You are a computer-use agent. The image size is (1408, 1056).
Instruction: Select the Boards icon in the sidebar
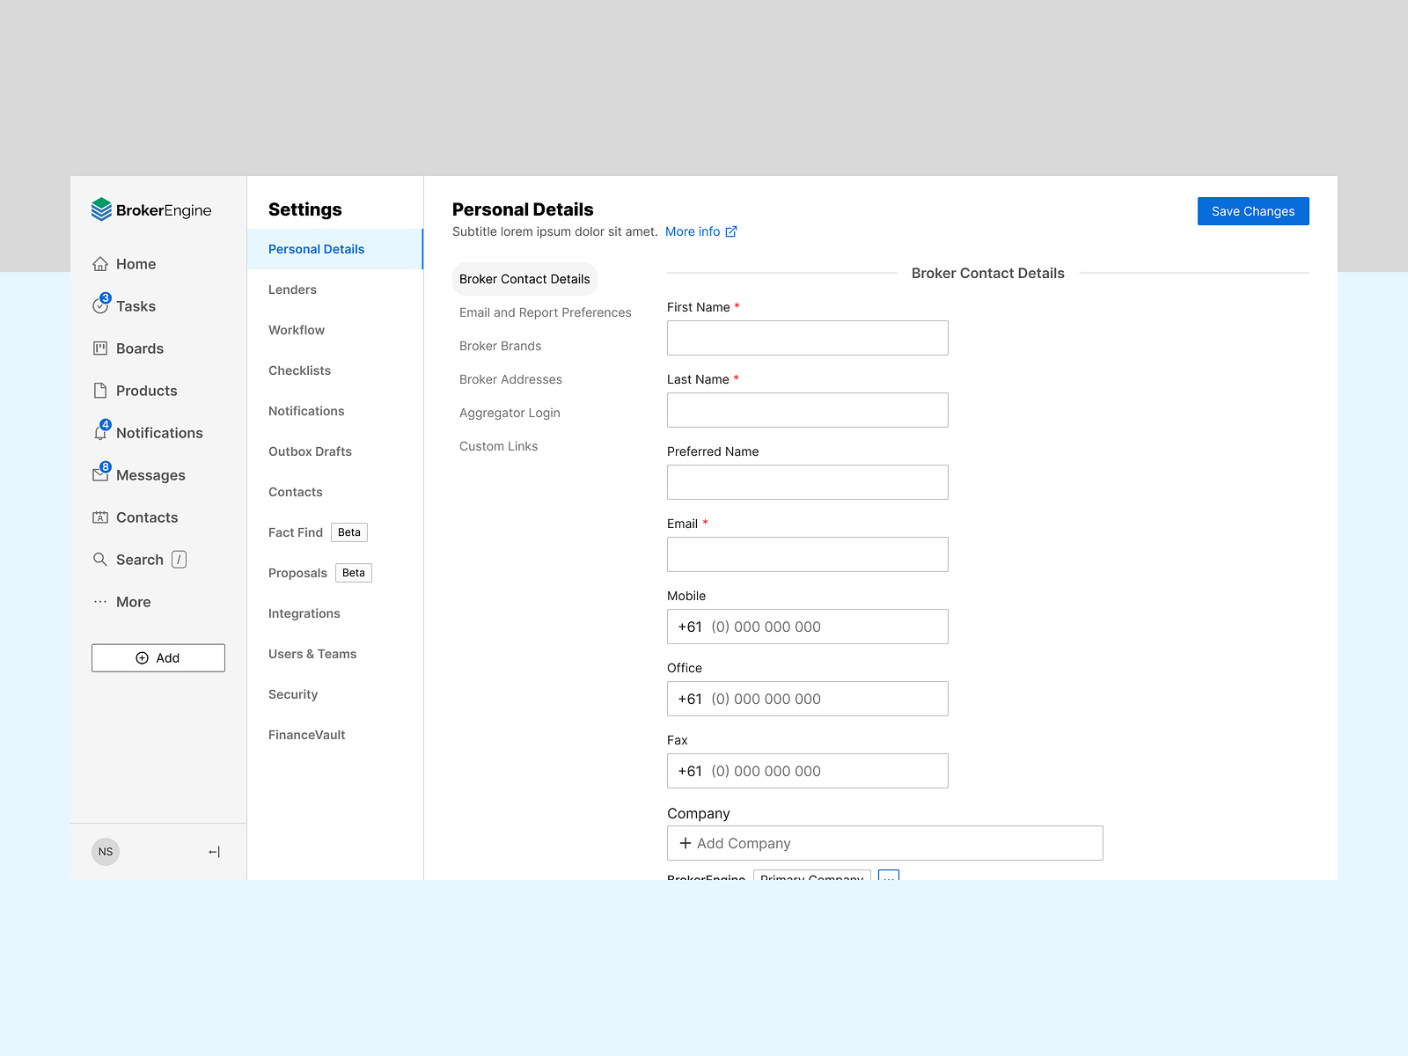tap(101, 348)
